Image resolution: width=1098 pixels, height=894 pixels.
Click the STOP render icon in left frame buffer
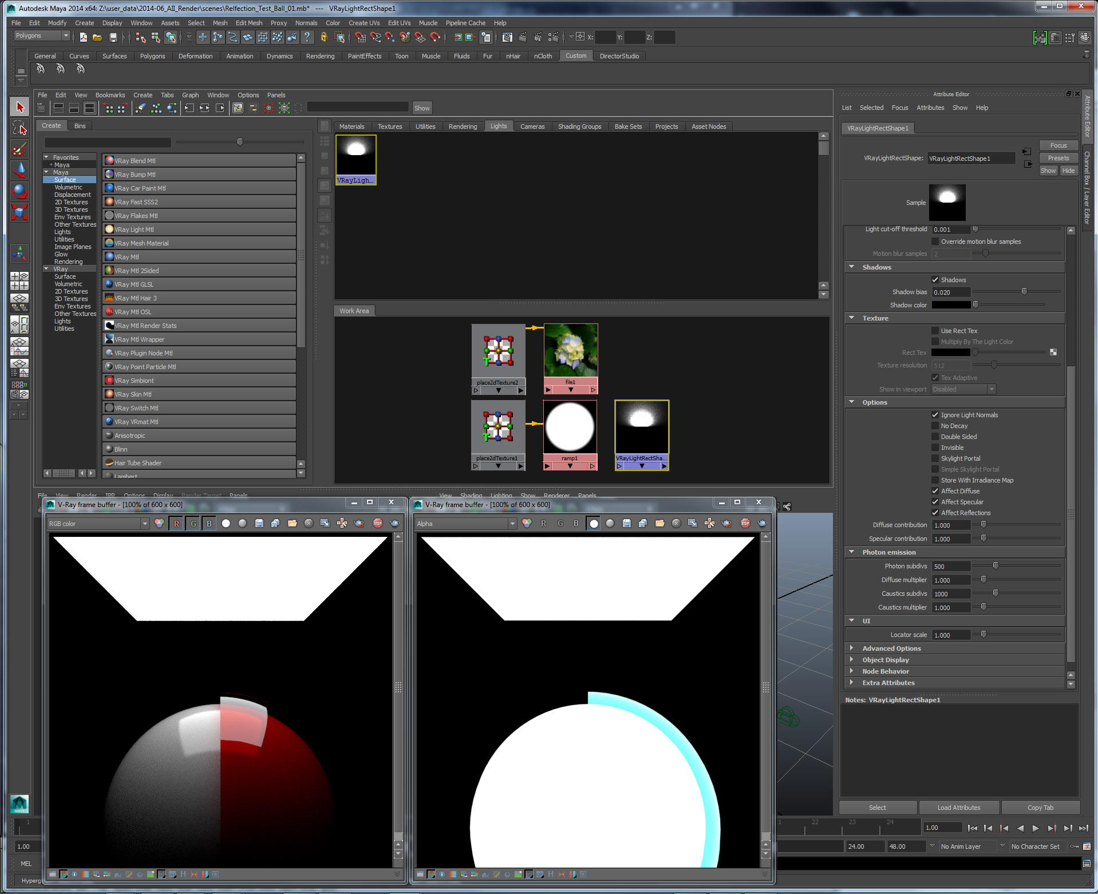pyautogui.click(x=377, y=523)
